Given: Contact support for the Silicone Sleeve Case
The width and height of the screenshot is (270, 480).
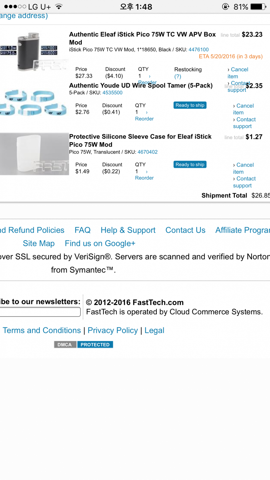Looking at the screenshot, I should pyautogui.click(x=244, y=182).
